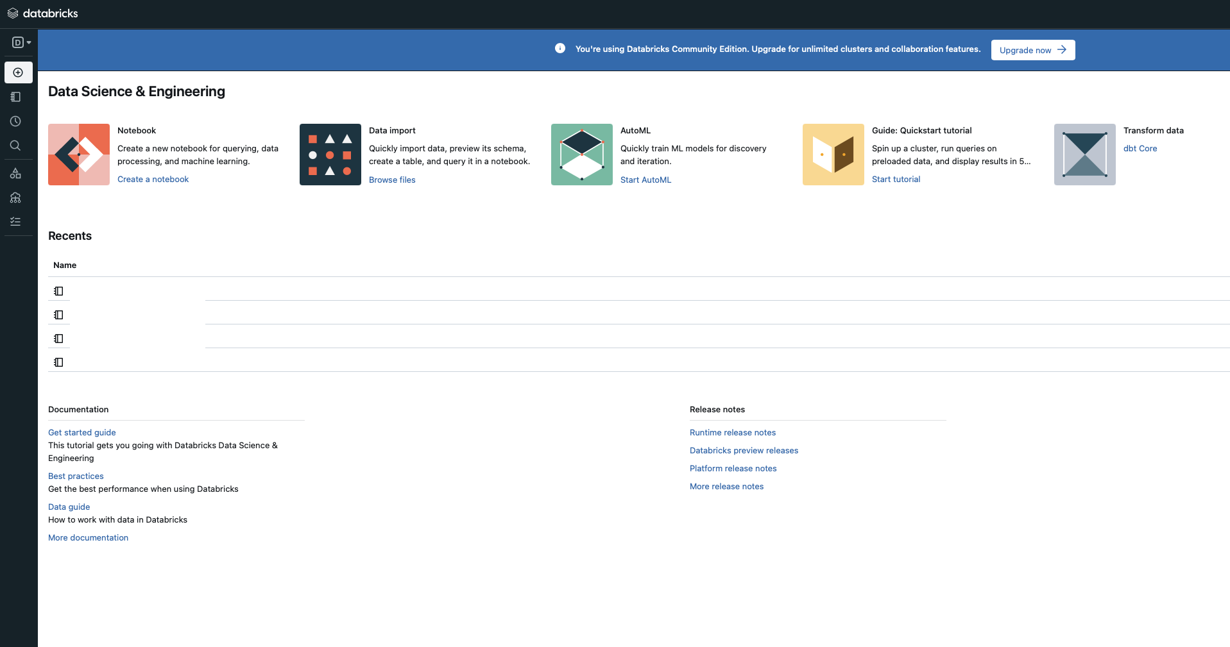This screenshot has width=1230, height=647.
Task: Open the Workspace icon in the sidebar
Action: point(15,97)
